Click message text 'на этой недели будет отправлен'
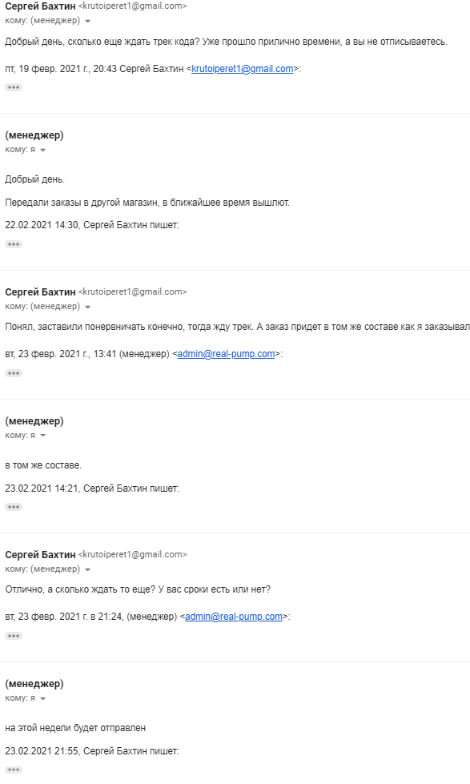The width and height of the screenshot is (470, 784). click(75, 728)
